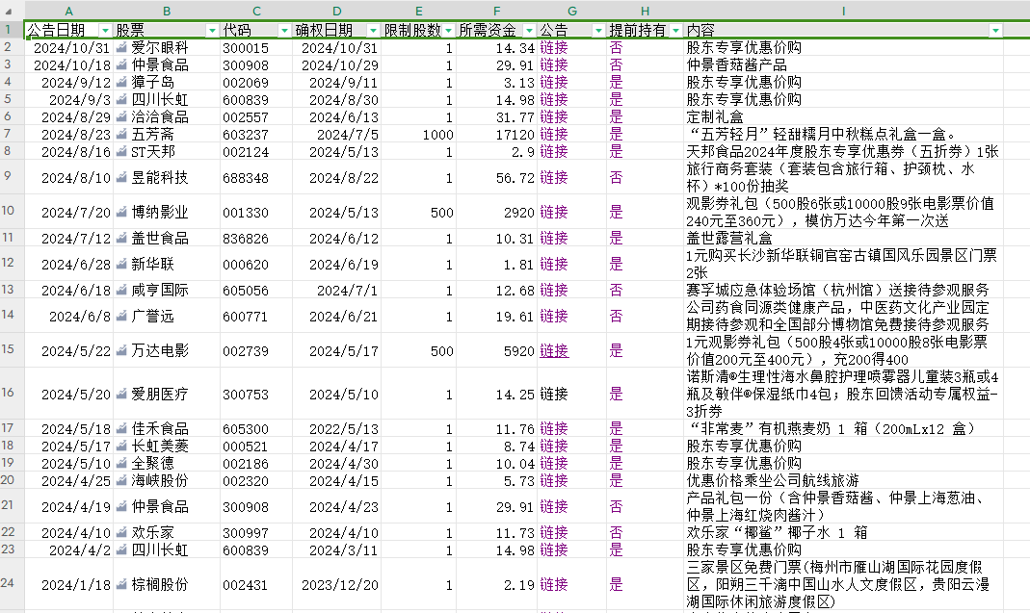The width and height of the screenshot is (1030, 613).
Task: Open the 所需资金 filter dropdown
Action: click(529, 30)
